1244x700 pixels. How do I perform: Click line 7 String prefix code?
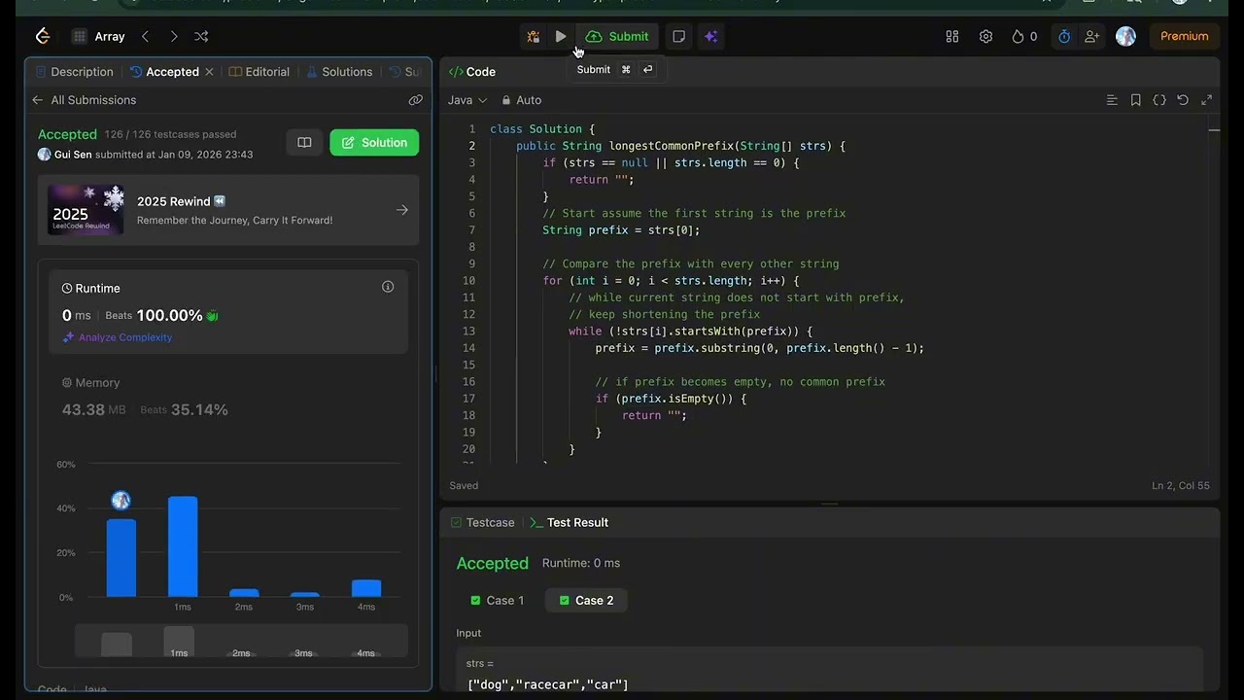point(621,230)
